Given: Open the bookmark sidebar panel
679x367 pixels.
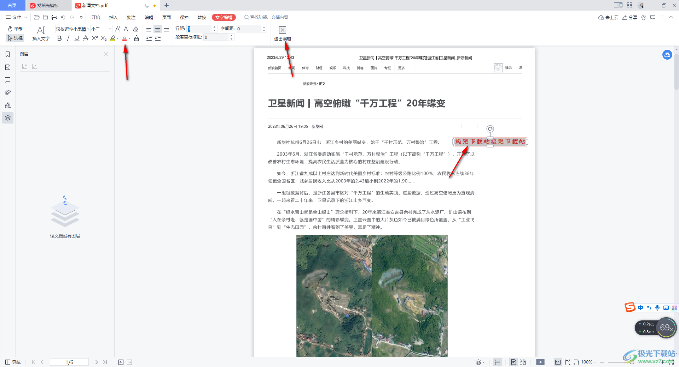Looking at the screenshot, I should (8, 54).
